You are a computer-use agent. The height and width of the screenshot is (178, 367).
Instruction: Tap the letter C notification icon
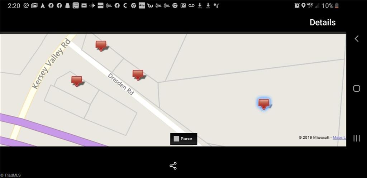click(125, 6)
